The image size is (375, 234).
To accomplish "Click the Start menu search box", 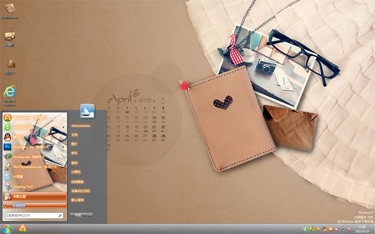I will point(34,215).
